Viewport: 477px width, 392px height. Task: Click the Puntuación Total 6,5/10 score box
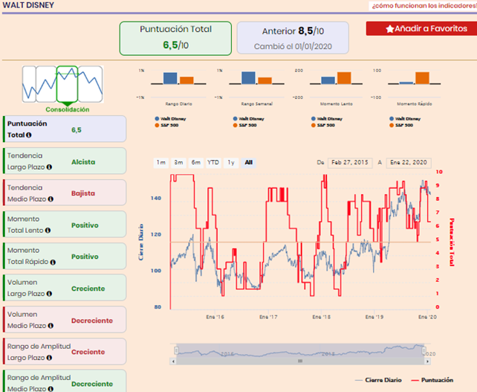tap(175, 39)
